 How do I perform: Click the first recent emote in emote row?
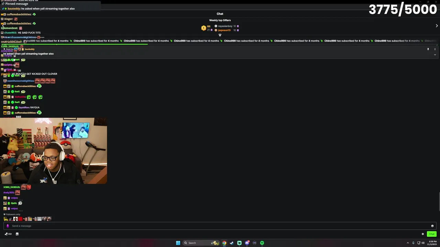coord(6,219)
